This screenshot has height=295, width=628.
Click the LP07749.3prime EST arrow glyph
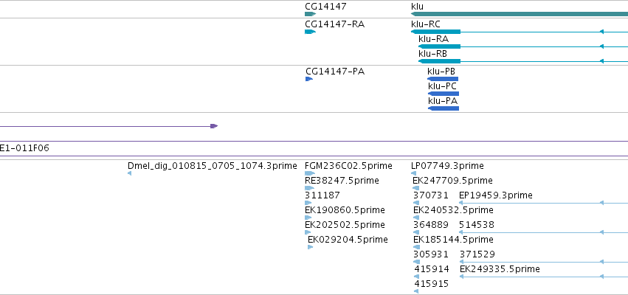(414, 173)
